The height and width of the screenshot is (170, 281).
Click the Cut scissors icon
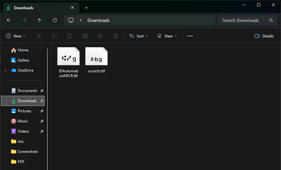point(39,36)
